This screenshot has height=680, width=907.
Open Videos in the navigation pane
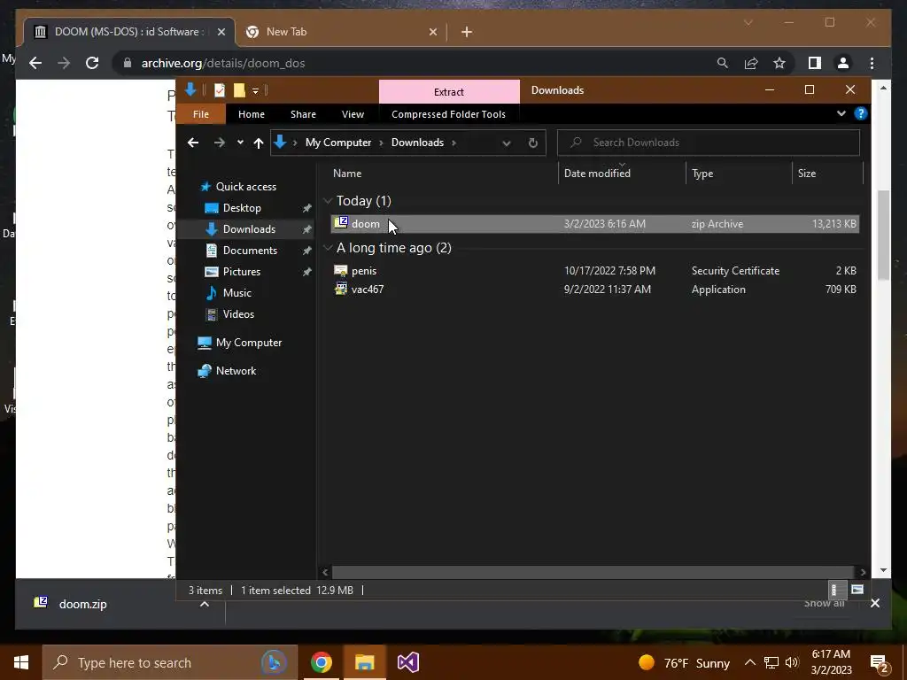(x=238, y=314)
